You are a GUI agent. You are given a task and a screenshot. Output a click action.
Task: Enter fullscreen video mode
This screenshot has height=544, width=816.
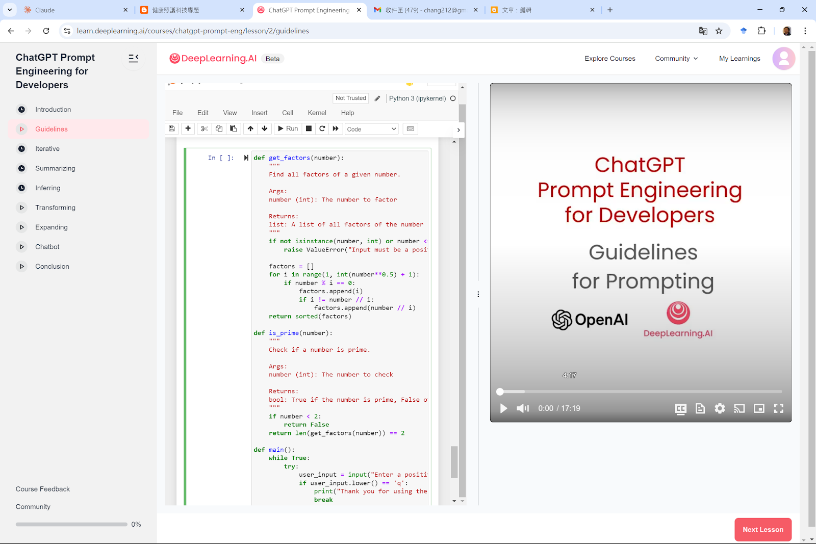(779, 408)
